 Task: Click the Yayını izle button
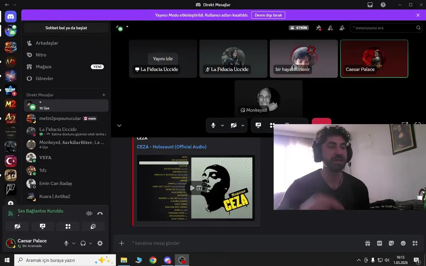[163, 59]
